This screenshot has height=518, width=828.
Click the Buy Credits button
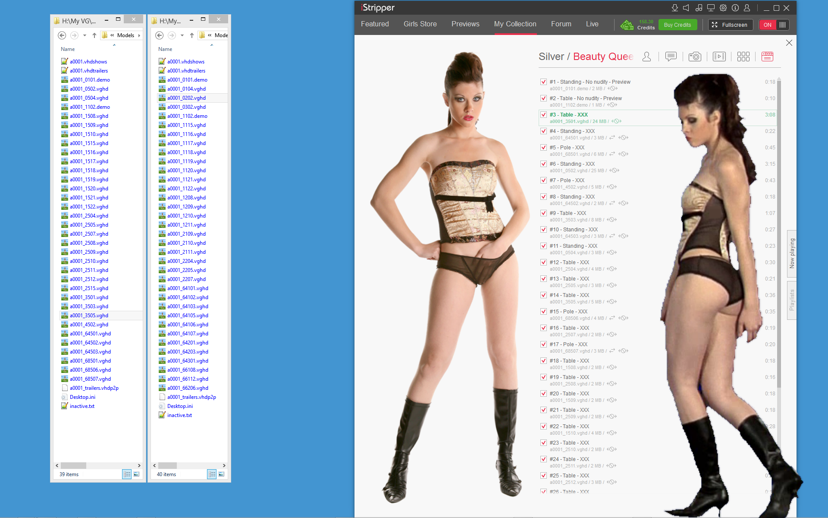(x=677, y=25)
